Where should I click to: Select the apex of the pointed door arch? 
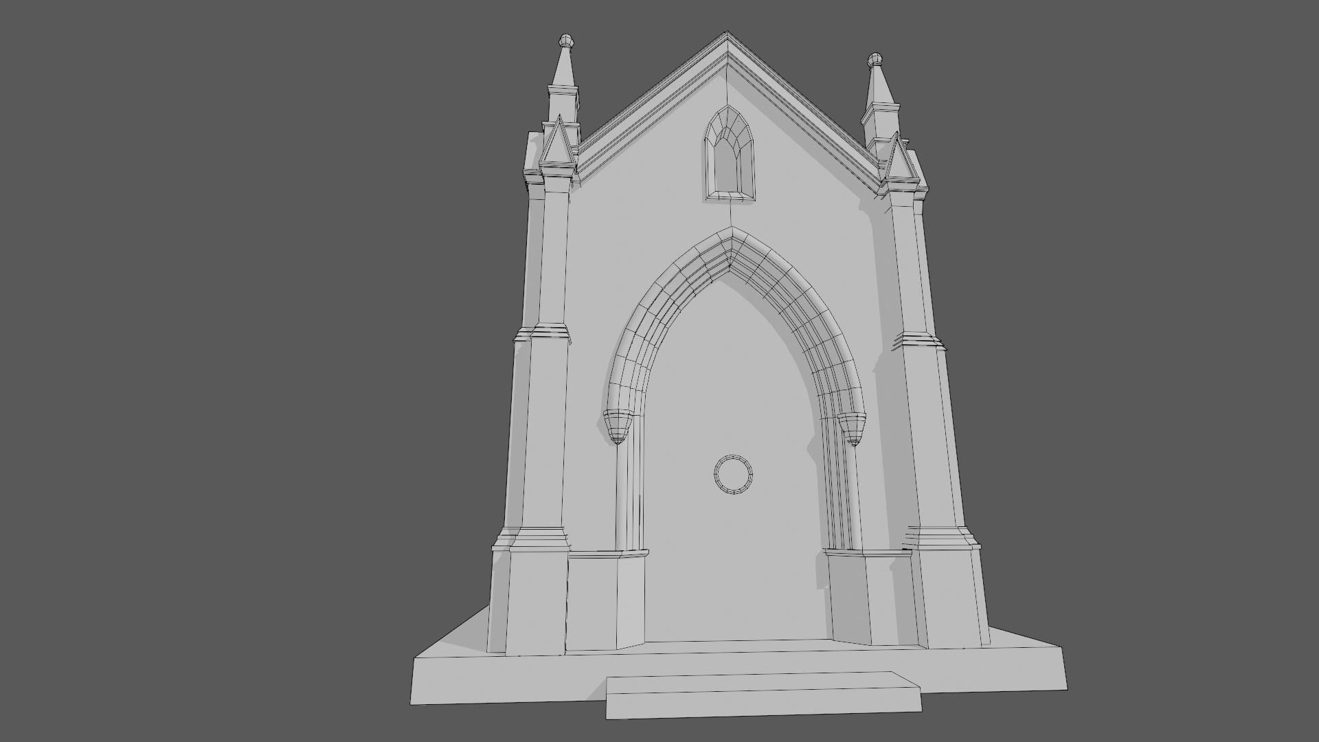click(732, 242)
